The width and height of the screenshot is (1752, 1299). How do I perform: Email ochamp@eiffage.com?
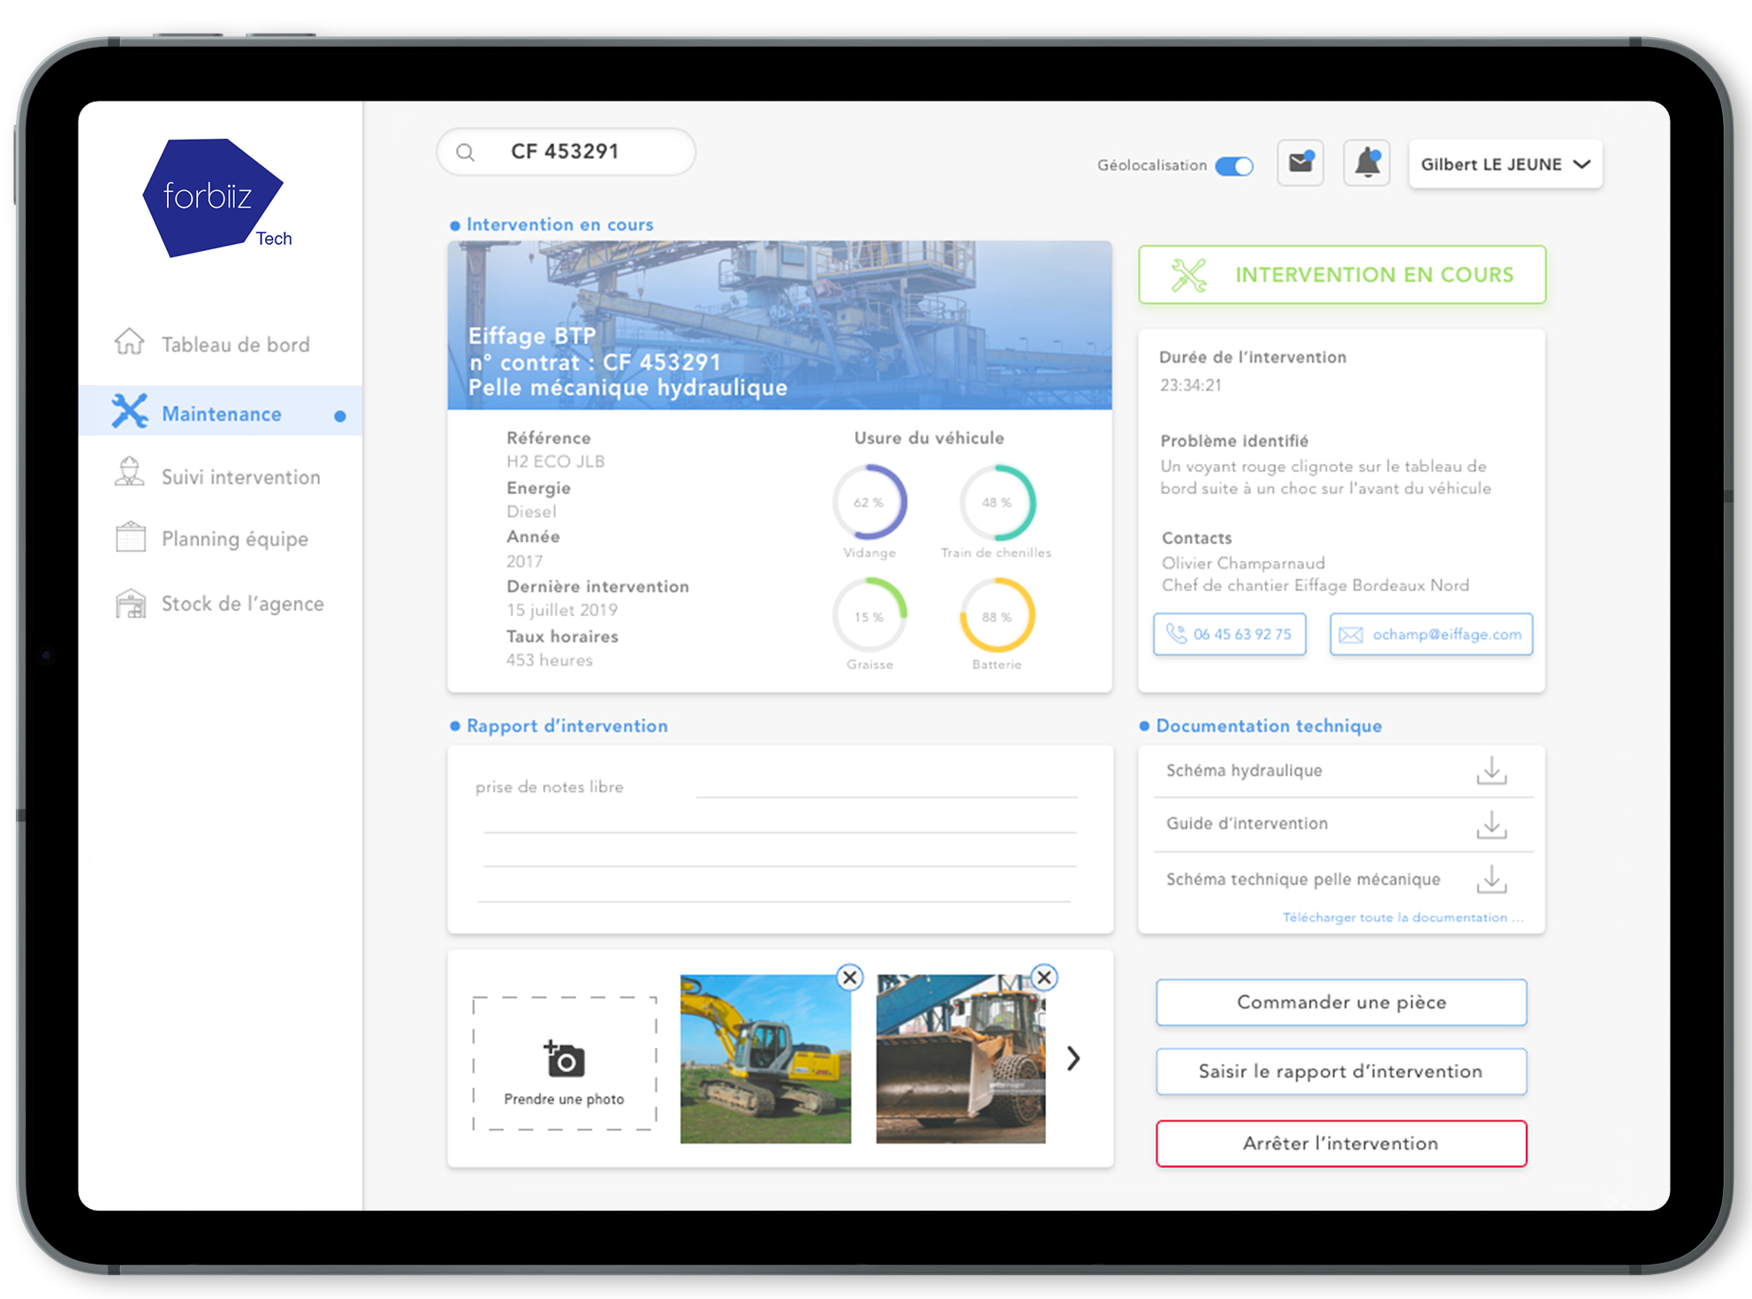1431,634
